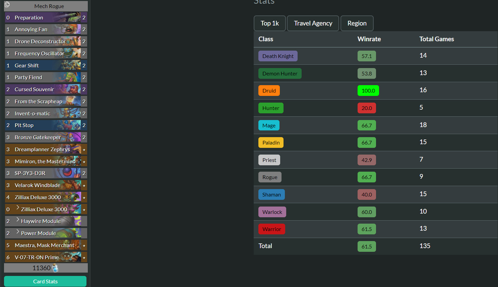Click the legendary star on Dreamplanner Zephrys
The width and height of the screenshot is (498, 287).
click(84, 150)
